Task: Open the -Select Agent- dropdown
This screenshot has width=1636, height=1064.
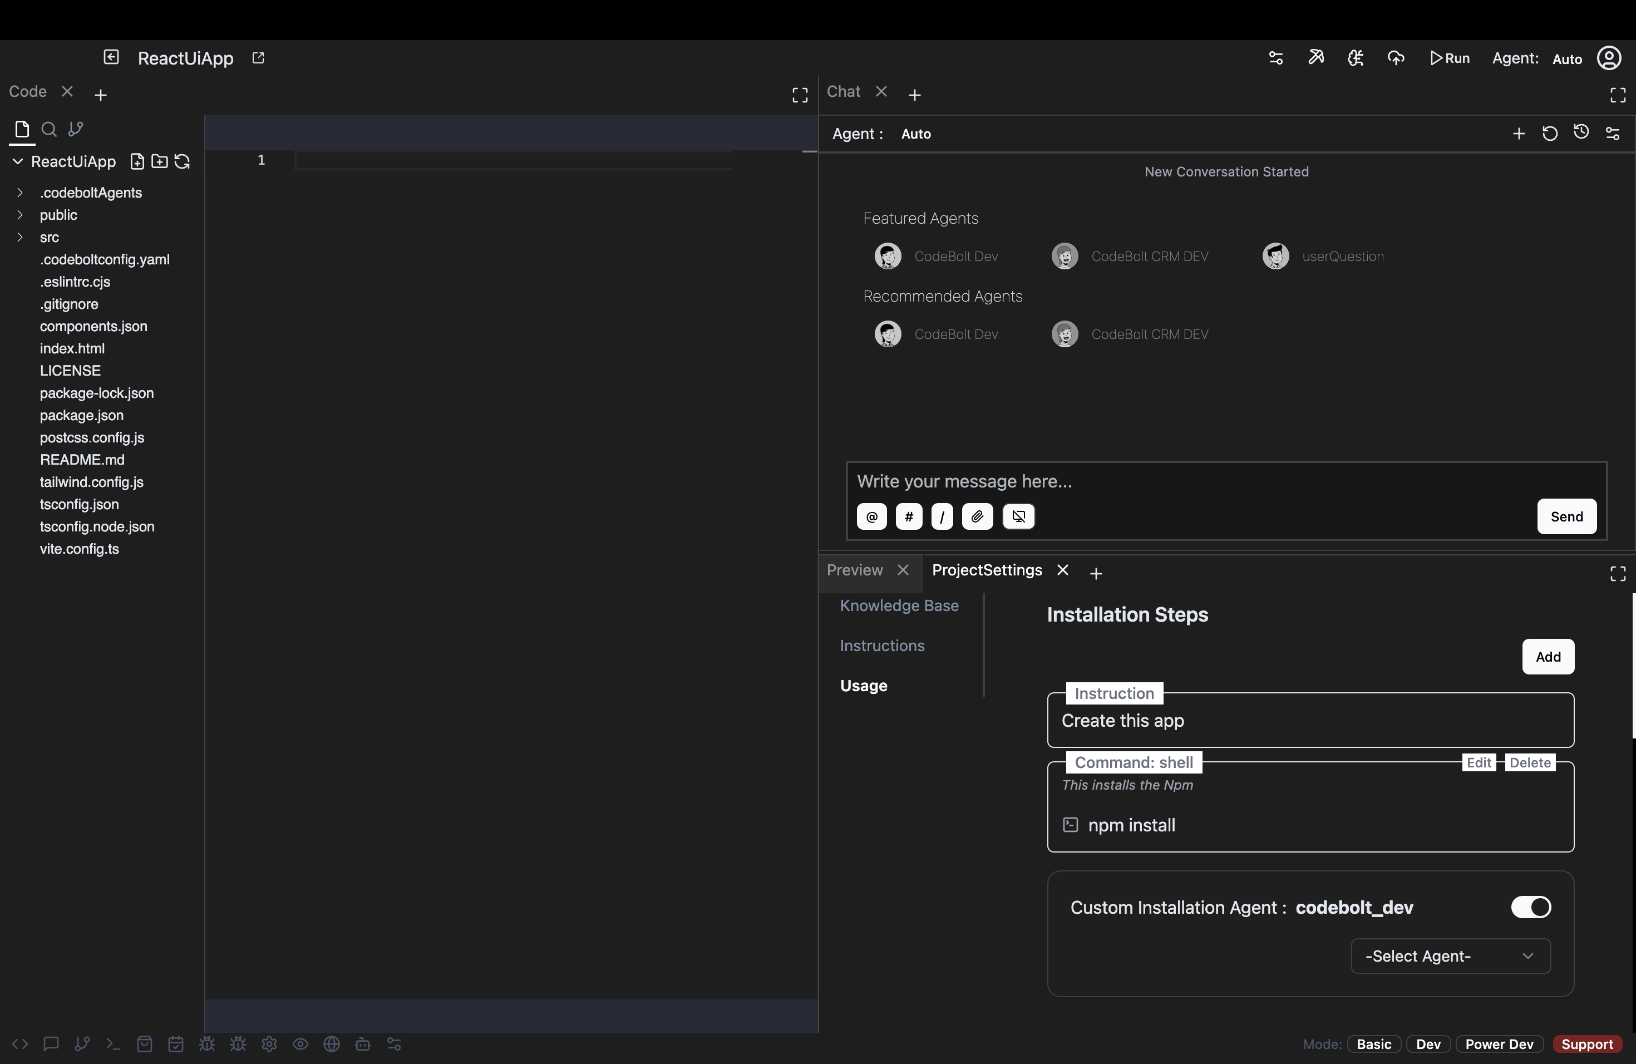Action: click(1450, 956)
